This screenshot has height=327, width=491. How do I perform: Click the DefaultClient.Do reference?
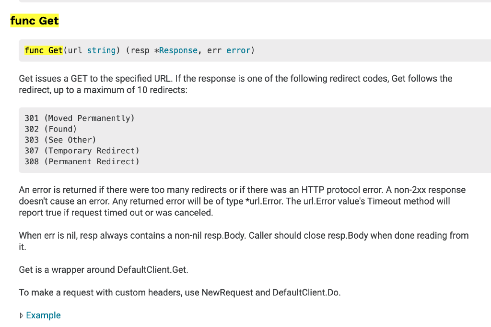[x=306, y=292]
